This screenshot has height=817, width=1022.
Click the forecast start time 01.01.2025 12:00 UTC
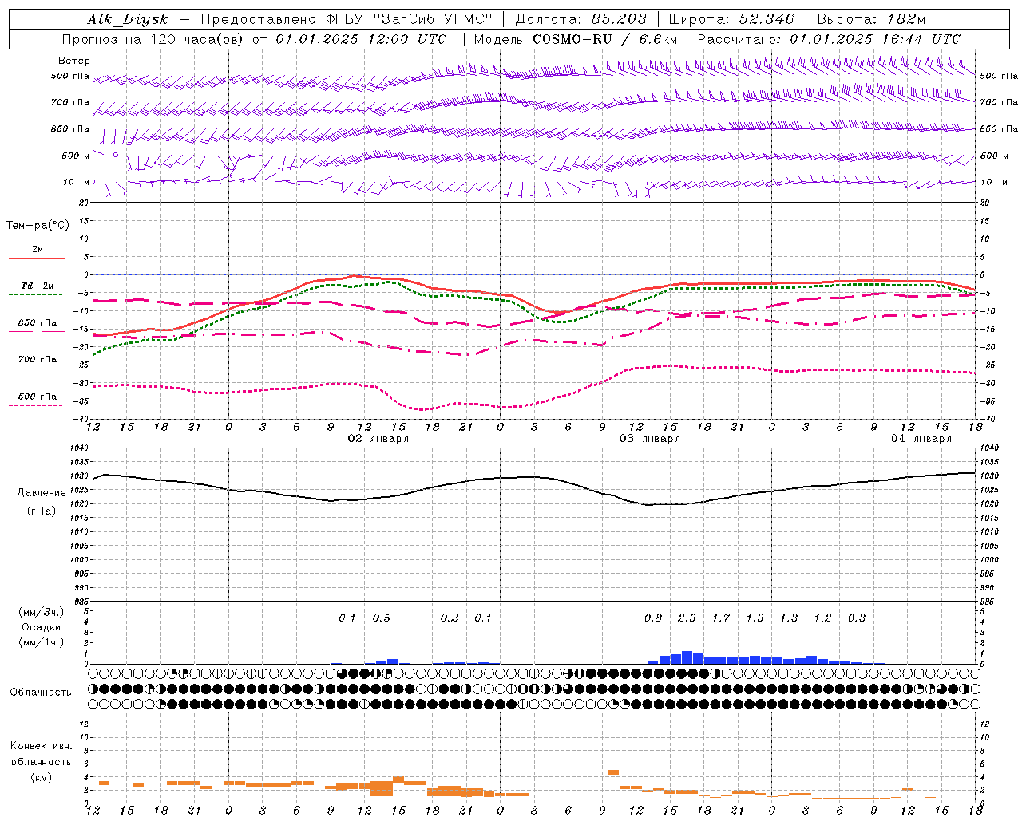tap(361, 39)
